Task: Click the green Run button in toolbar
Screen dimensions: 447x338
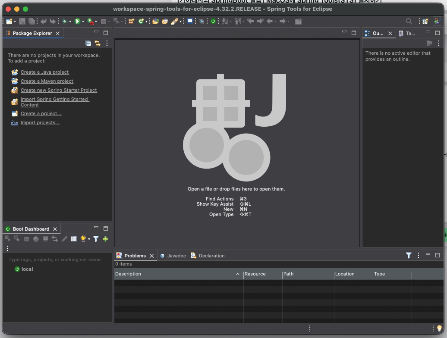Action: pos(77,22)
